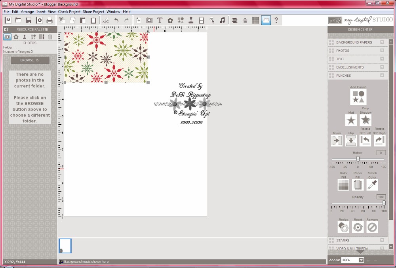Viewport: 396px width, 268px height.
Task: Expand the Background Papers section
Action: pos(358,42)
